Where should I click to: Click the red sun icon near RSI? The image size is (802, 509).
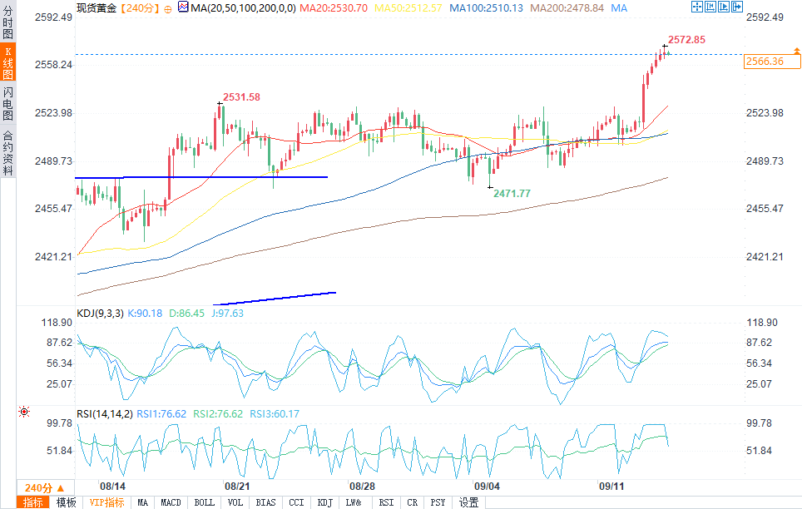(24, 411)
